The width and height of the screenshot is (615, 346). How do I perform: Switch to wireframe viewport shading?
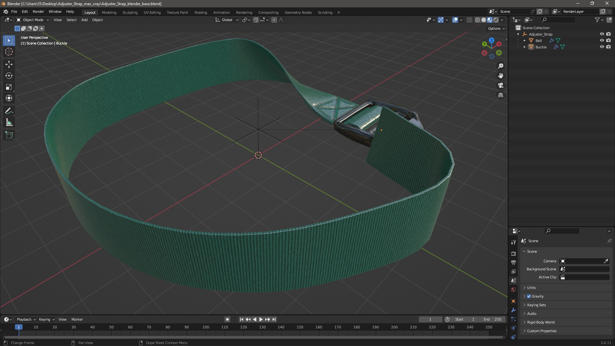477,20
